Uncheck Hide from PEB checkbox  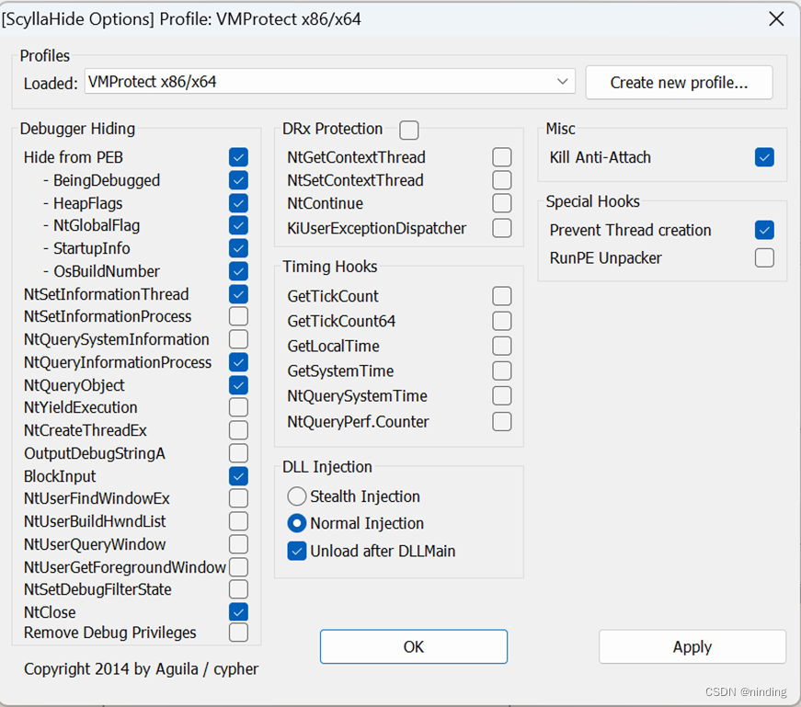(238, 157)
